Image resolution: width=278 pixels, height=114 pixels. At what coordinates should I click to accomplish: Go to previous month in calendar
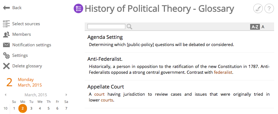pos(6,95)
